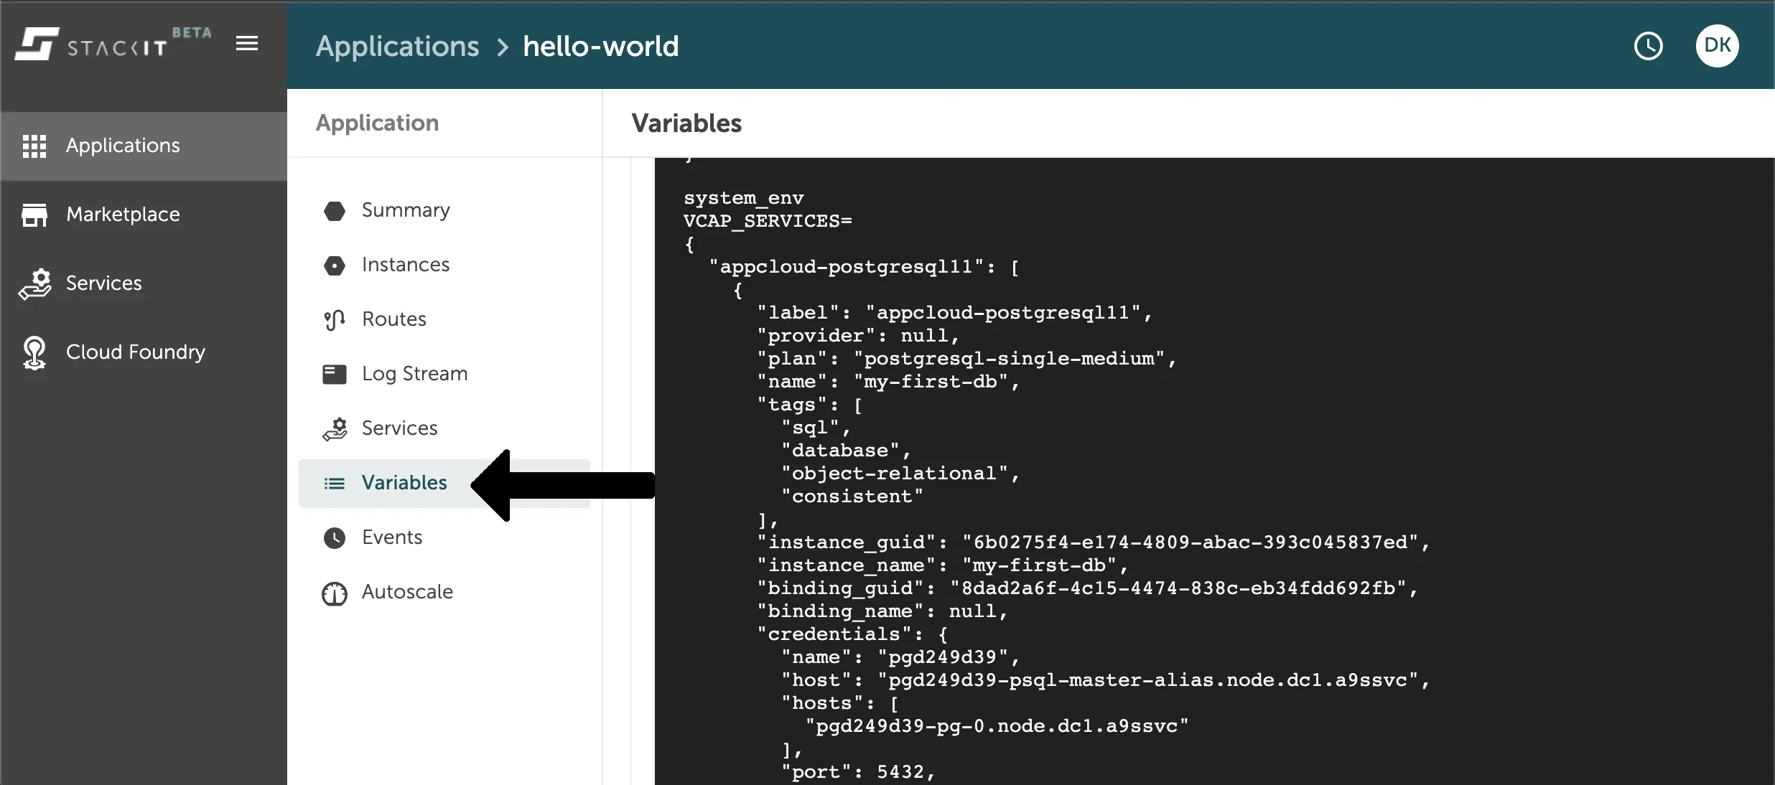Click the DK user avatar
Image resolution: width=1775 pixels, height=785 pixels.
[x=1718, y=45]
